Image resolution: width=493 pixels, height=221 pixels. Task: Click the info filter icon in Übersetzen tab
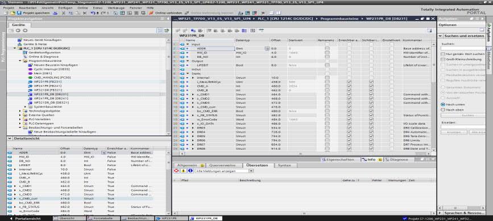coord(190,171)
